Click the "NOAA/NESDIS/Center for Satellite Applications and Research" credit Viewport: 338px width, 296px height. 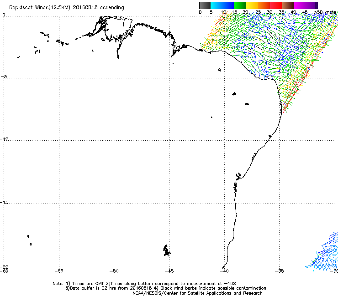[x=197, y=293]
